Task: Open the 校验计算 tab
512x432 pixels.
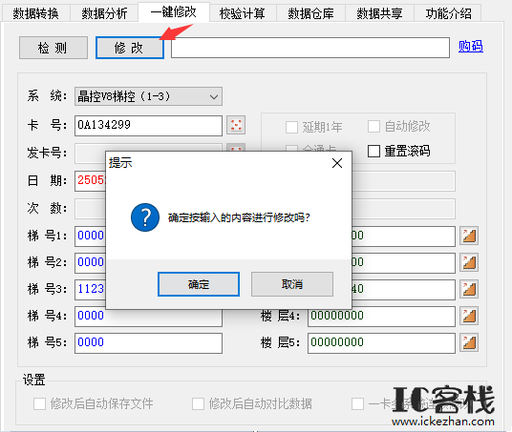Action: (x=243, y=13)
